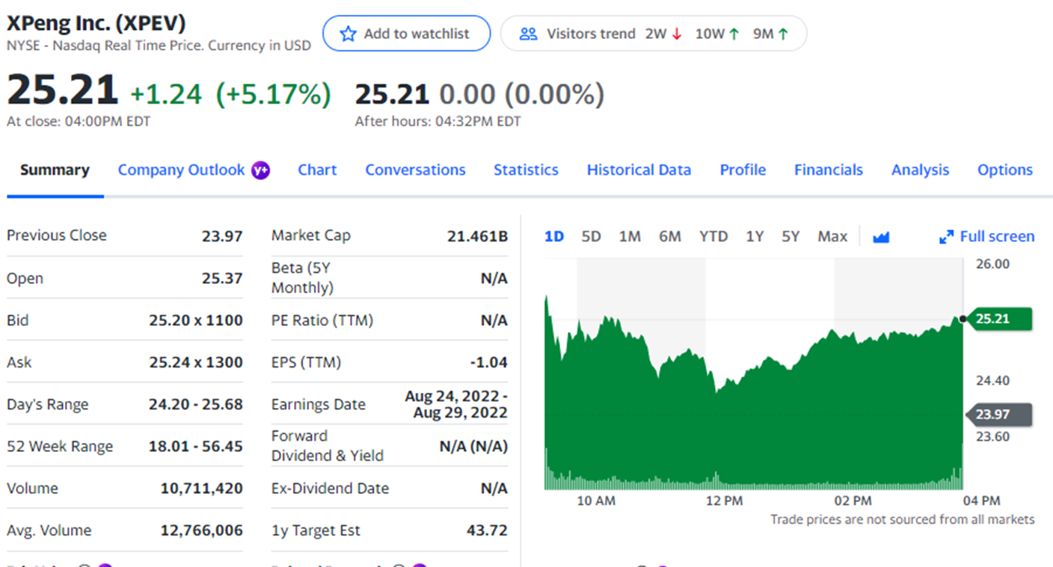
Task: Go to the Statistics tab
Action: click(x=526, y=170)
